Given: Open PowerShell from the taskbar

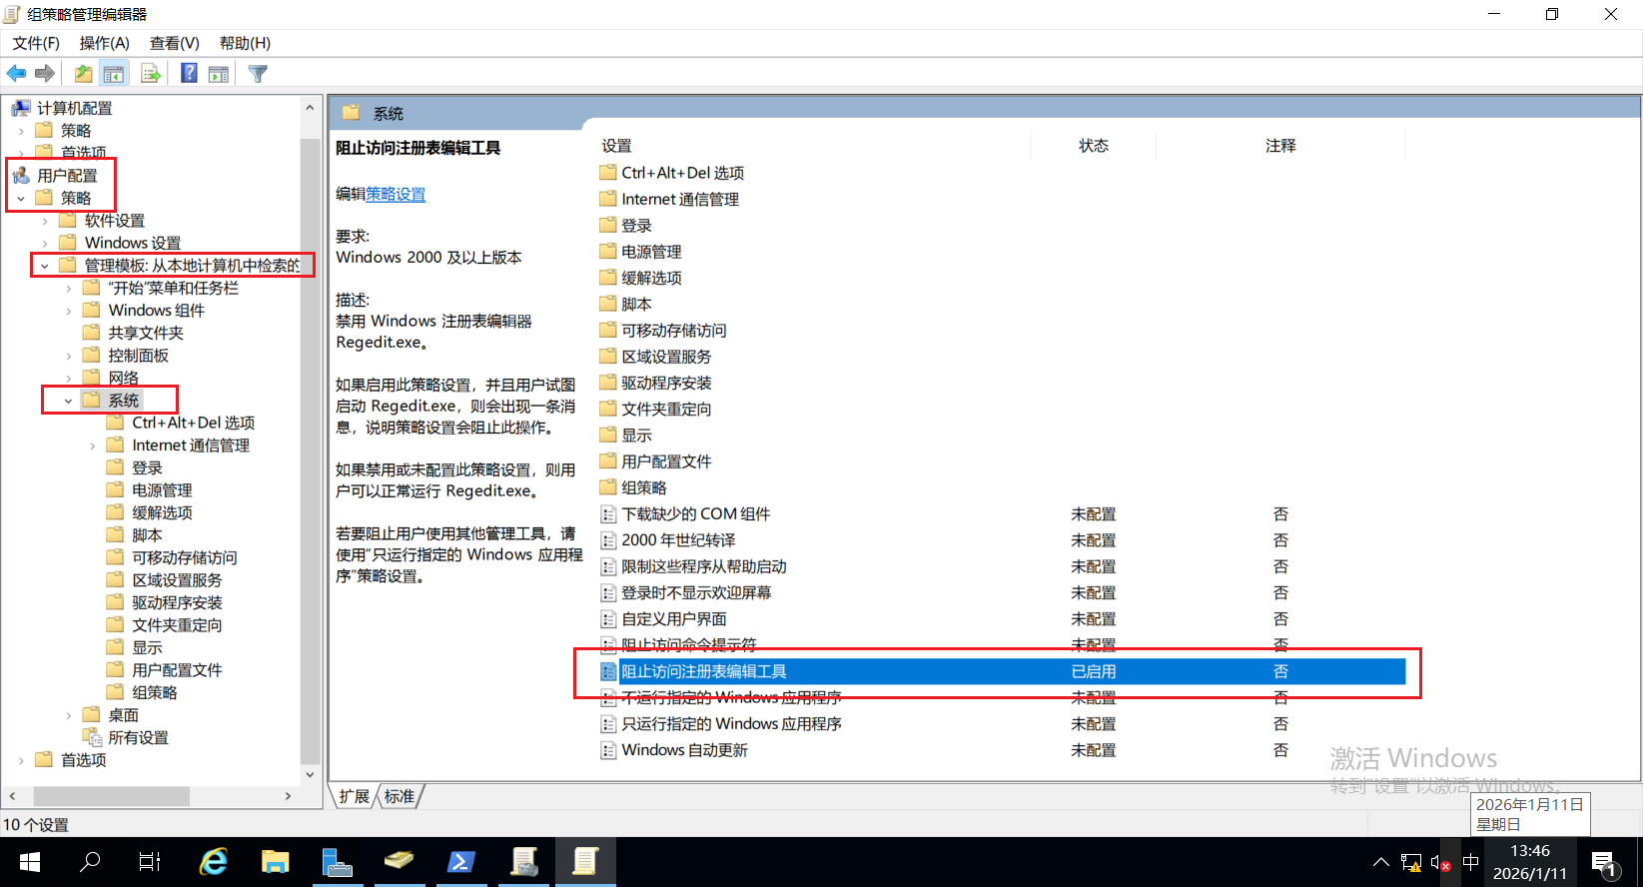Looking at the screenshot, I should click(460, 861).
